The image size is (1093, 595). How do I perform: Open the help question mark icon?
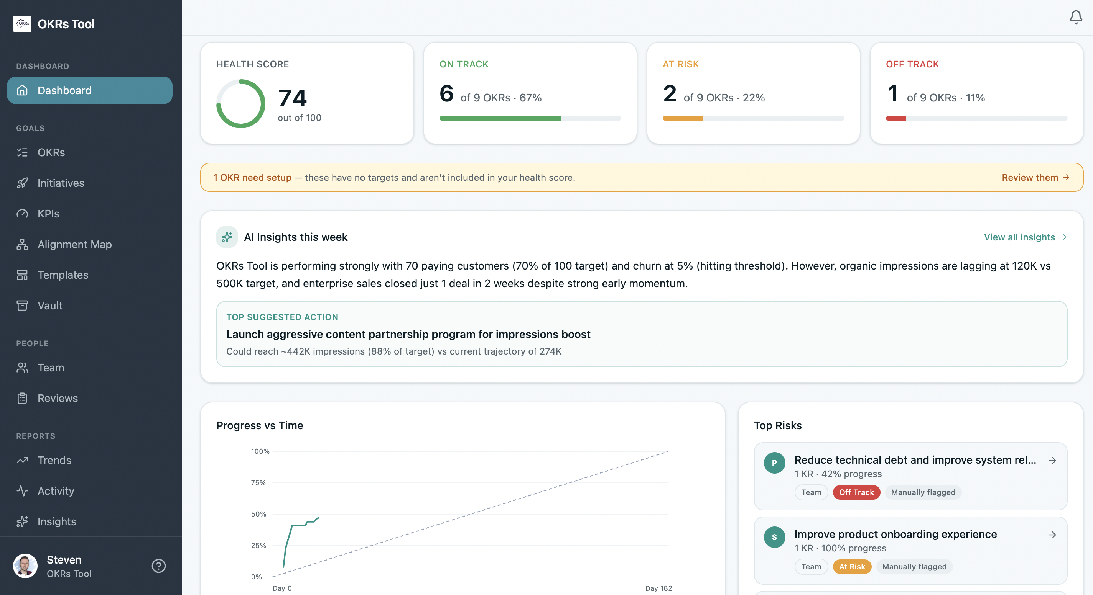[x=159, y=566]
